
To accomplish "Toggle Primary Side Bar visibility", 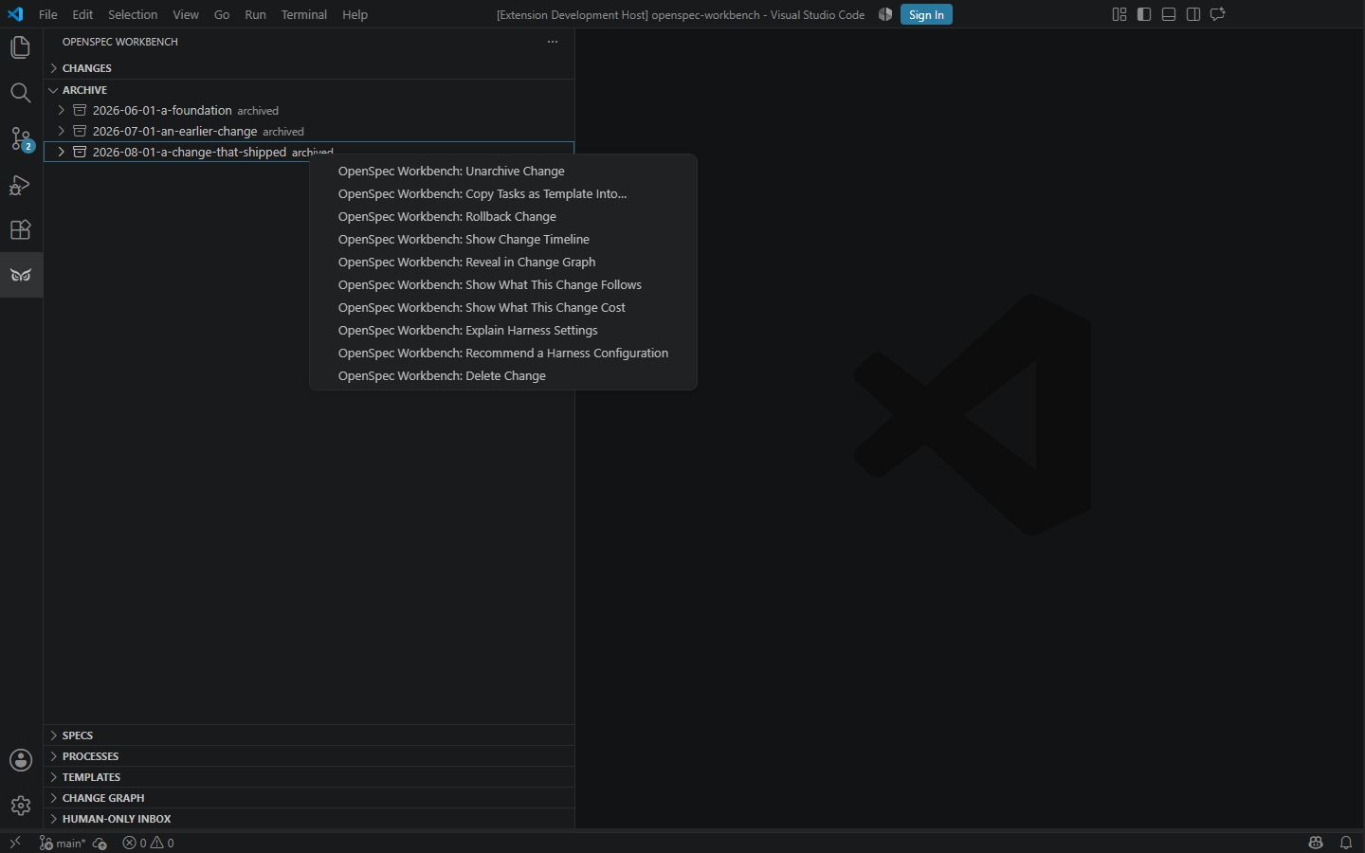I will tap(1144, 14).
